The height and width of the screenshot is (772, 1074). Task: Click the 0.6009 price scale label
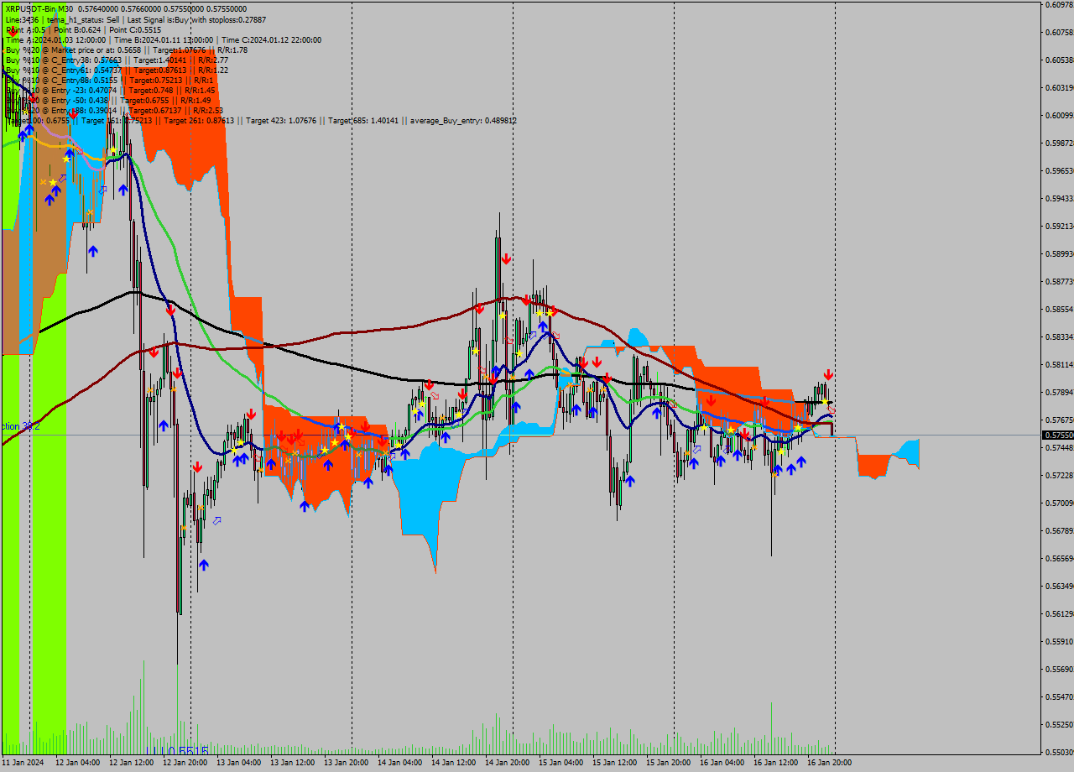tap(1060, 115)
